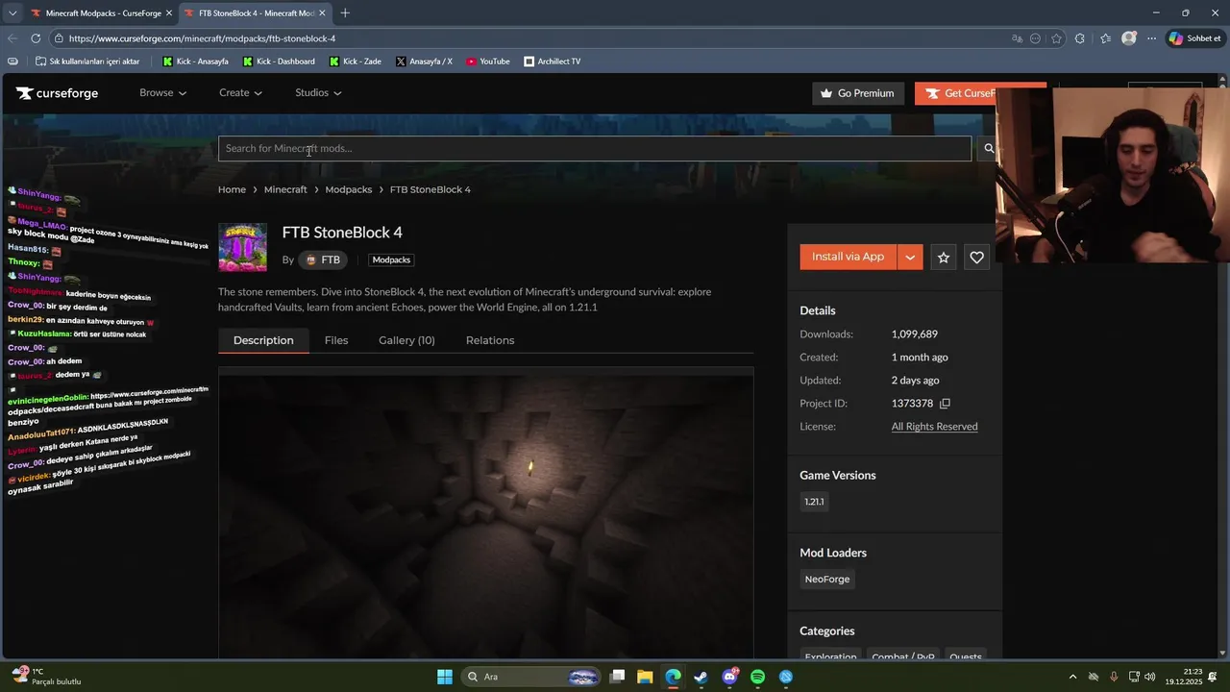The height and width of the screenshot is (692, 1230).
Task: Open a new browser tab
Action: pyautogui.click(x=345, y=12)
